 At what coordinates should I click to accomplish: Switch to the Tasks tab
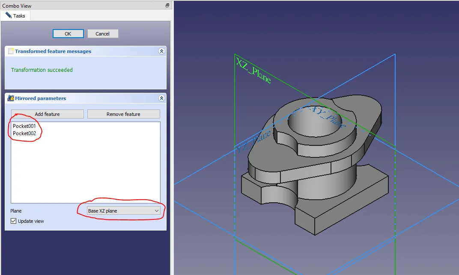point(15,15)
